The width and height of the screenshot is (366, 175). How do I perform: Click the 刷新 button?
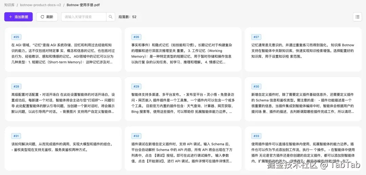[47, 17]
